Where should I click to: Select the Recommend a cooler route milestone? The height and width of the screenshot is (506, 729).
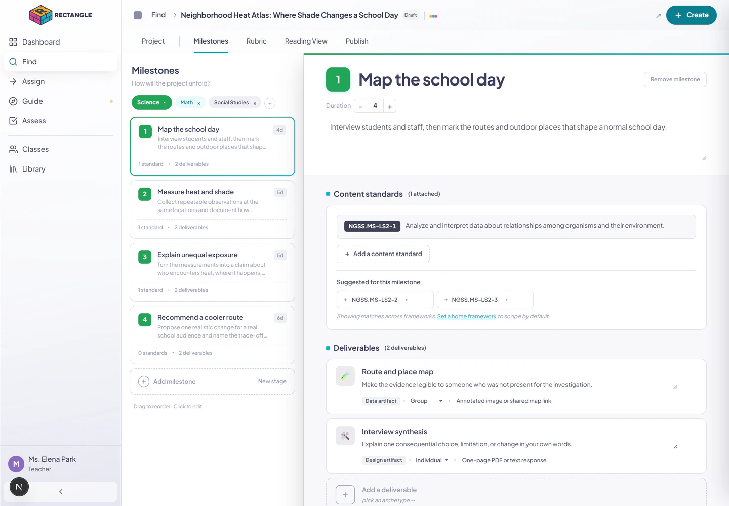click(212, 335)
